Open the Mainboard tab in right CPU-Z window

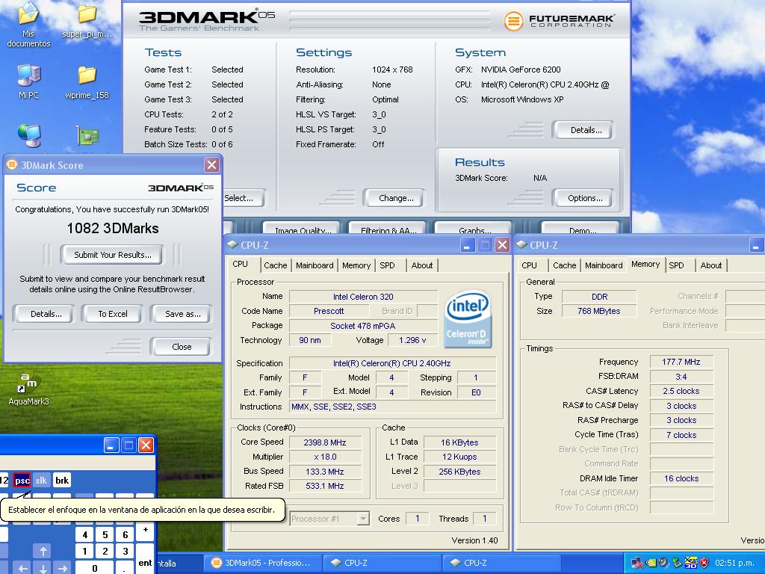(x=604, y=265)
